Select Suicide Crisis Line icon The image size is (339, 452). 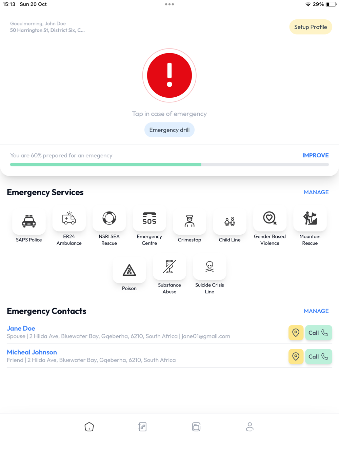pos(210,267)
